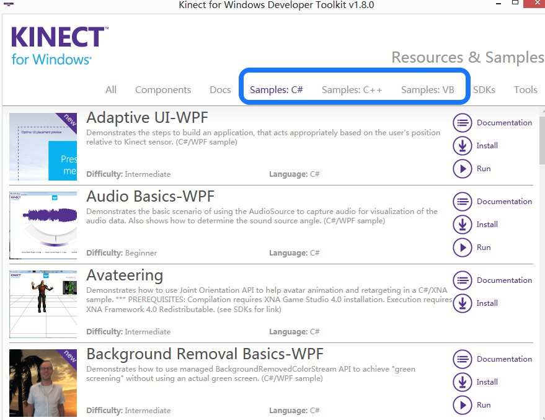Click the Audio Basics-WPF waveform thumbnail
This screenshot has width=545, height=420.
(x=43, y=225)
